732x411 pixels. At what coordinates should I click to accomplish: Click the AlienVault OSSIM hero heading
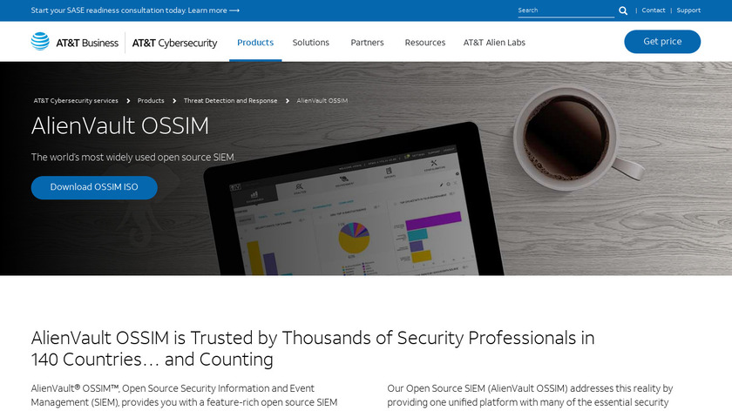tap(120, 126)
